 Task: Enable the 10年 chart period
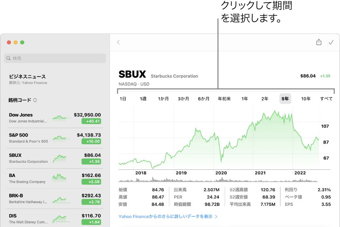(x=306, y=98)
